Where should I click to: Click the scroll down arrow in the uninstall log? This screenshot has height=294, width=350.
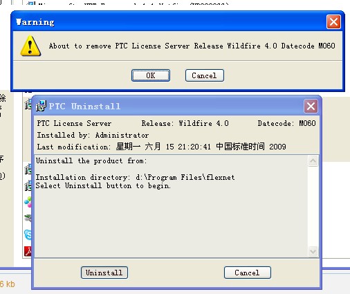point(313,251)
